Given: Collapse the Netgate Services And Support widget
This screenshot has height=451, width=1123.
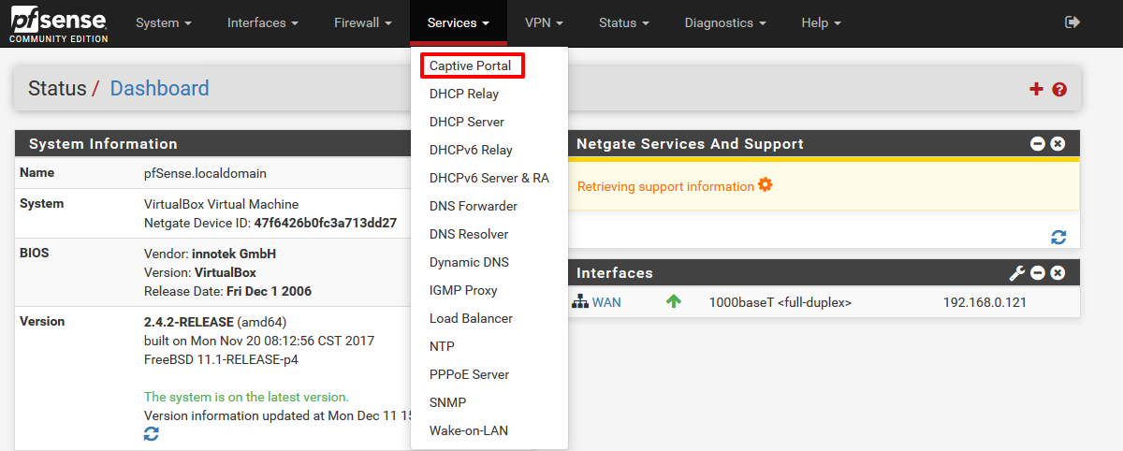Looking at the screenshot, I should (x=1037, y=144).
